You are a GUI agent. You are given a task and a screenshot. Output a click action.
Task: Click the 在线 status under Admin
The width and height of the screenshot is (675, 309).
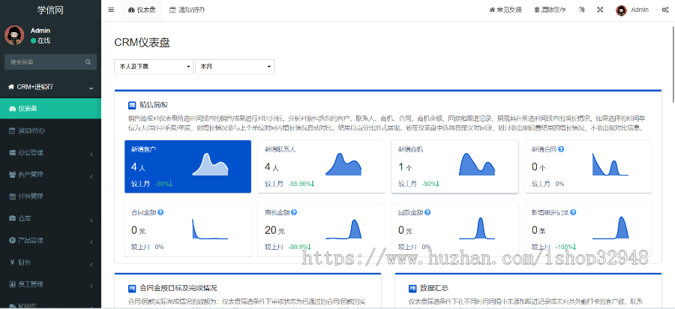pyautogui.click(x=40, y=40)
